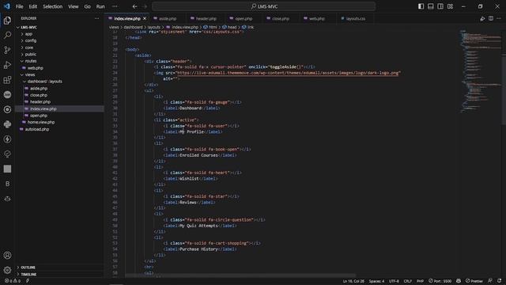Click the code minimap overview

coord(480,71)
